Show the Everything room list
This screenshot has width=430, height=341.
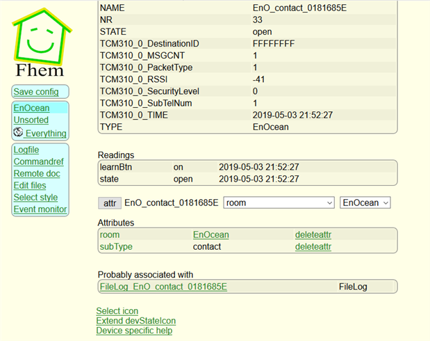coord(46,134)
